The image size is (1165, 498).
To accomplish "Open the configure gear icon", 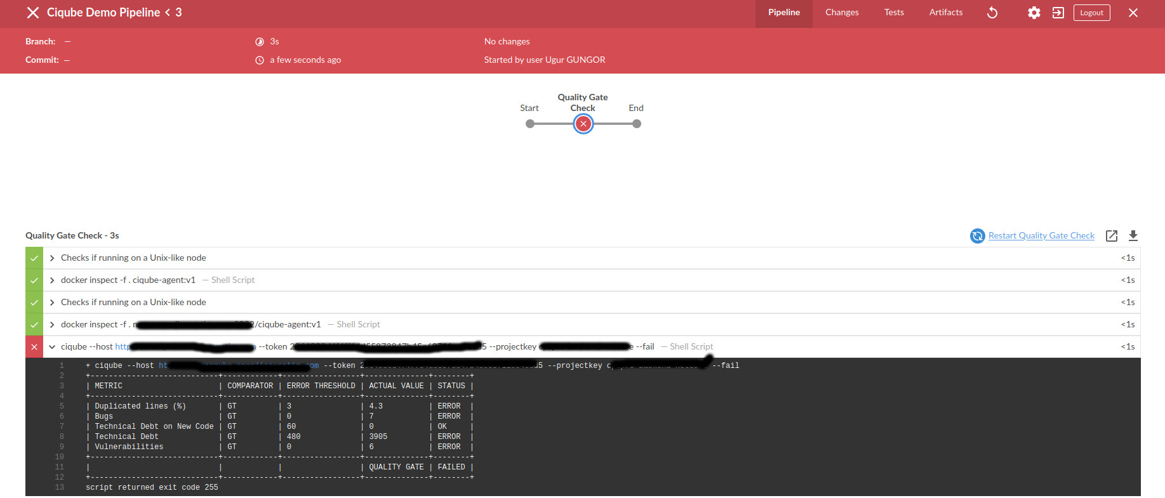I will pos(1034,13).
